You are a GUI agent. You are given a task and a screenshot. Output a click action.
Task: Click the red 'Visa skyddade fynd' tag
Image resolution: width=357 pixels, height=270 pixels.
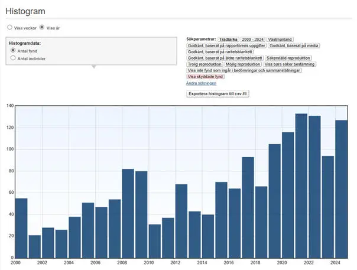(205, 76)
